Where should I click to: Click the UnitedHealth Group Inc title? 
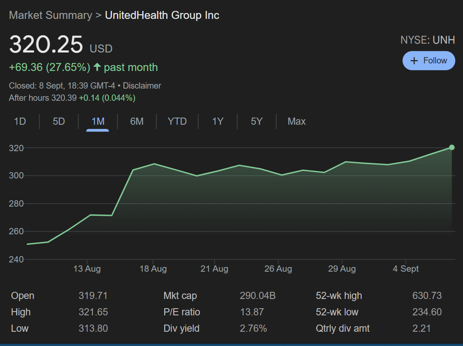162,15
